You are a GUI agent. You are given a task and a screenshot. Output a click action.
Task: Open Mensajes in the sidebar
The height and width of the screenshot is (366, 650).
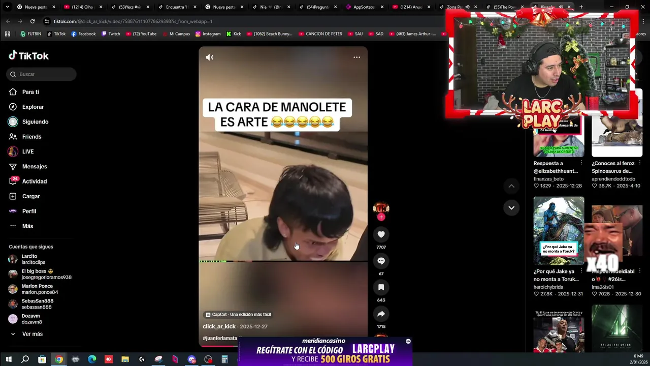click(x=35, y=166)
